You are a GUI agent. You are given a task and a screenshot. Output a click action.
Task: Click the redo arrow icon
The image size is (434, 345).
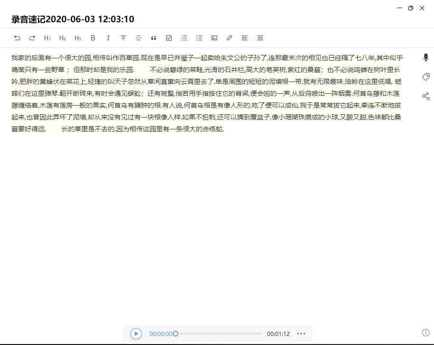click(x=32, y=38)
